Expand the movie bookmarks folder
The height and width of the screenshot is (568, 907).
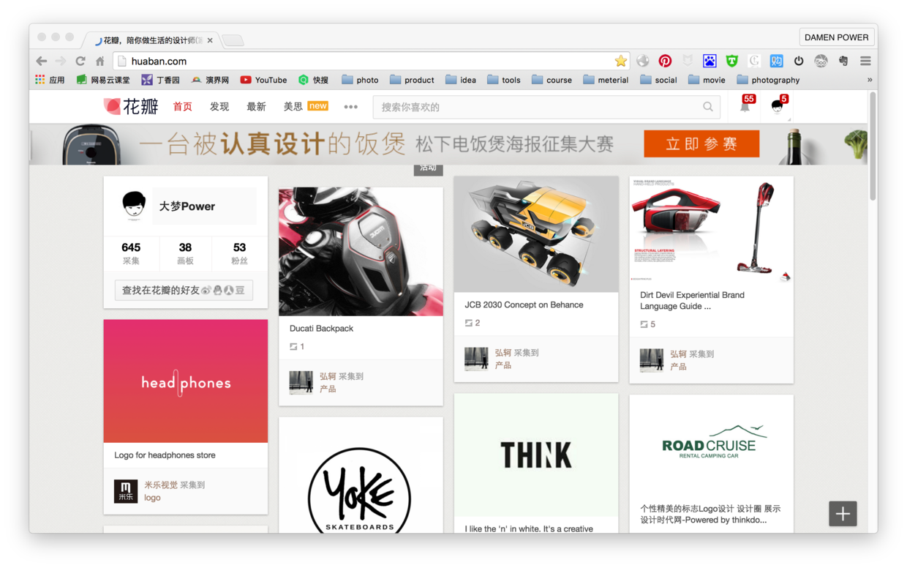click(707, 80)
